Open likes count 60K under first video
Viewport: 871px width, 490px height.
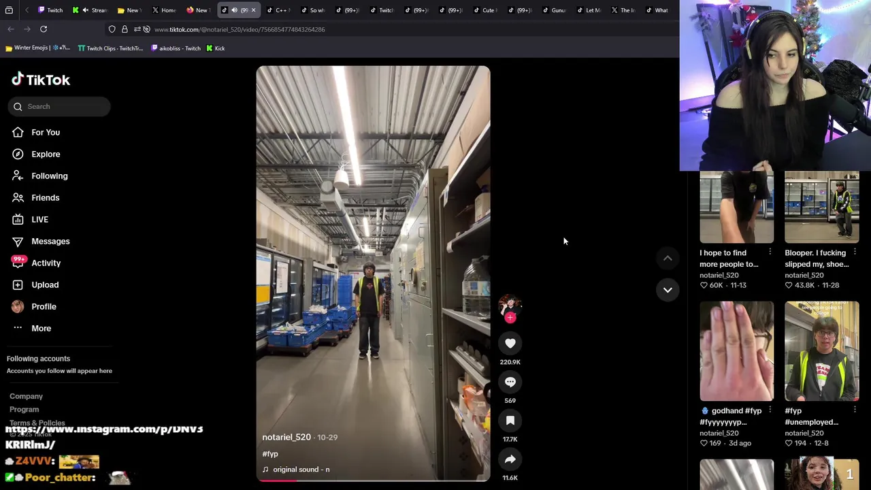[x=711, y=285]
